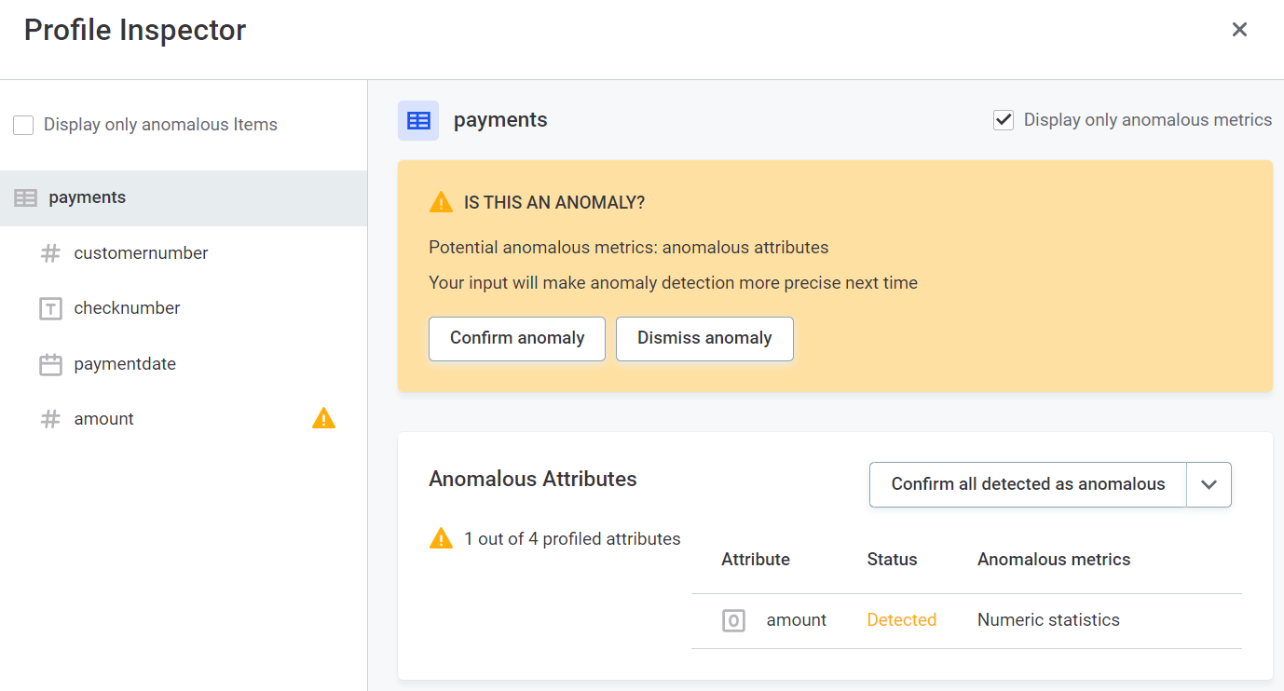Screen dimensions: 1284x691
Task: Click the warning triangle next to amount
Action: point(323,419)
